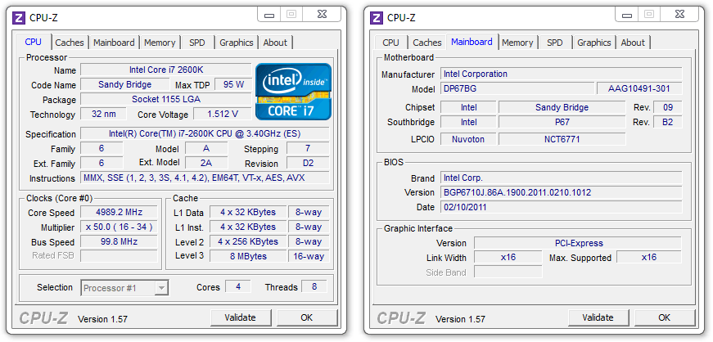Switch to Caches tab in left window
The image size is (713, 342).
[x=70, y=43]
